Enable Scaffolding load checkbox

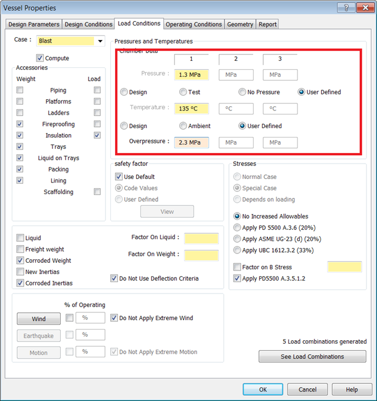(97, 191)
